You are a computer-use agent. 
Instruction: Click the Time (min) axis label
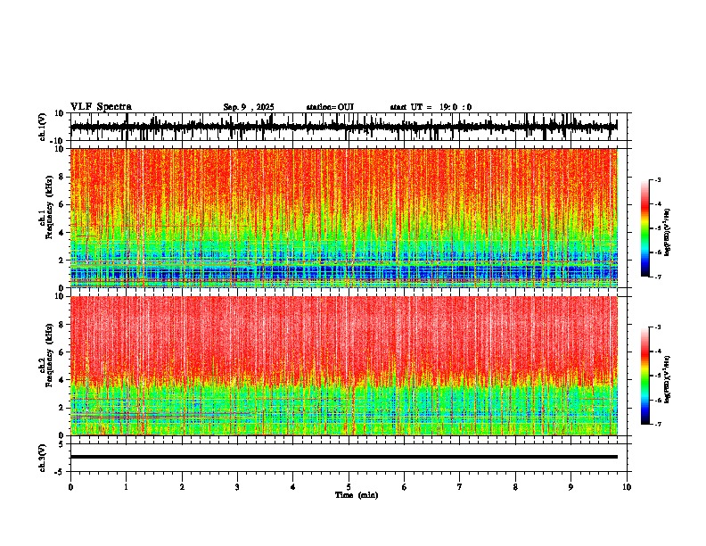pyautogui.click(x=357, y=495)
